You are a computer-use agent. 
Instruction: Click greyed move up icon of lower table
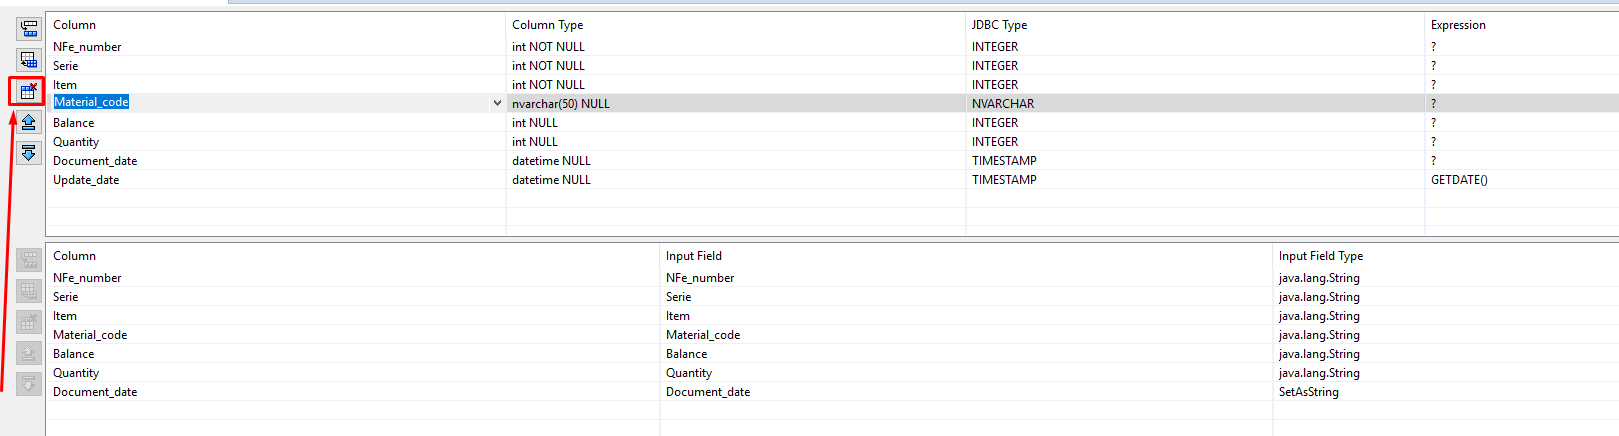coord(29,353)
